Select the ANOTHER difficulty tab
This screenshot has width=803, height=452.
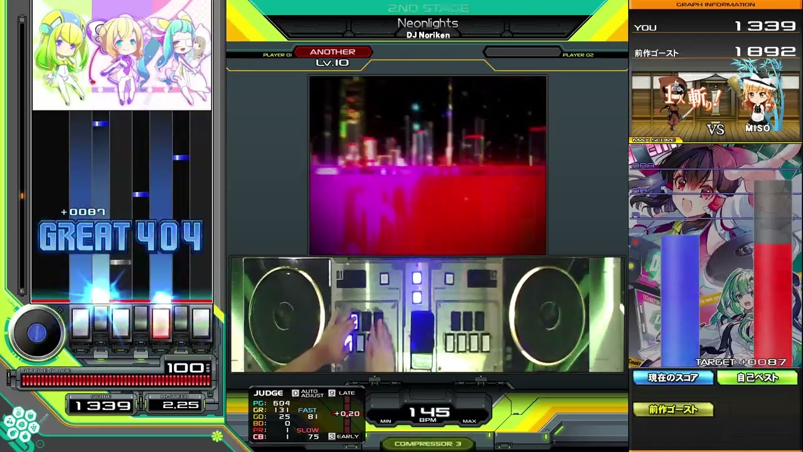tap(332, 52)
